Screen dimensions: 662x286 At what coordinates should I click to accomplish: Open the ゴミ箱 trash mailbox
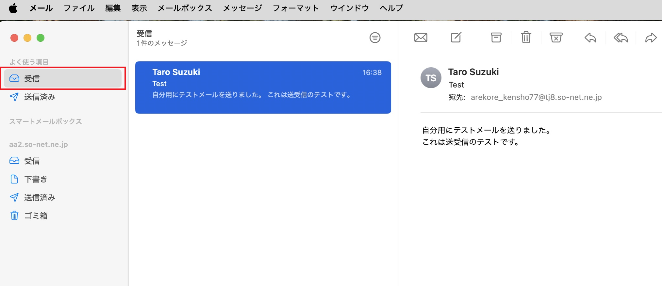point(36,216)
